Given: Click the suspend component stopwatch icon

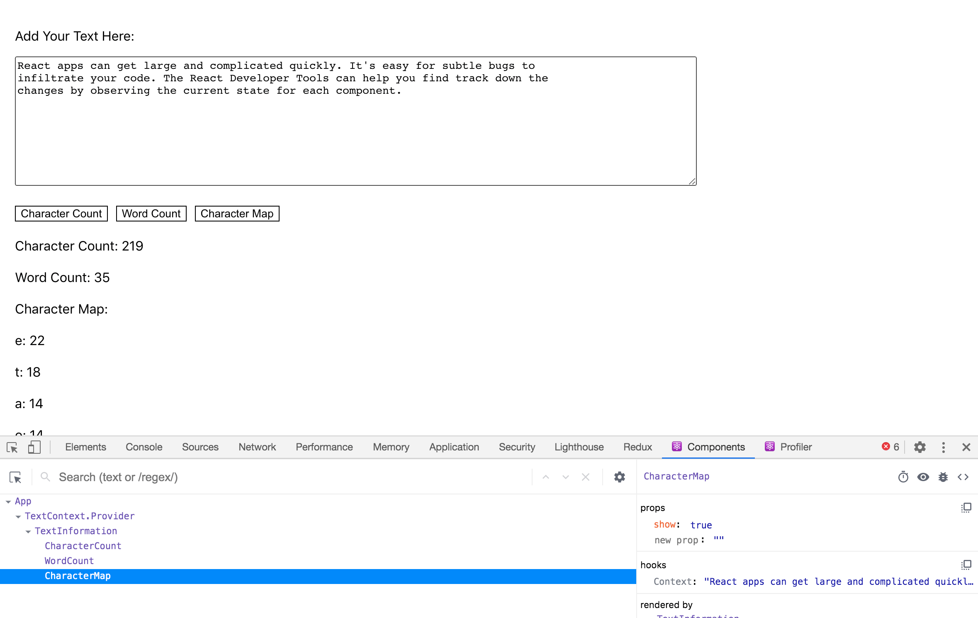Looking at the screenshot, I should coord(903,477).
